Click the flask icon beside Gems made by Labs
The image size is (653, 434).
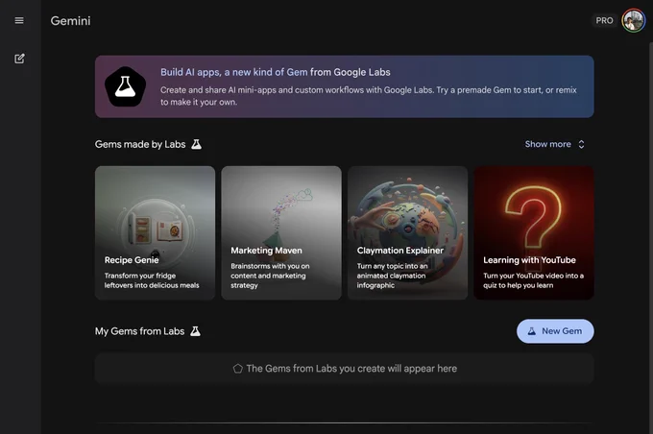pos(196,144)
